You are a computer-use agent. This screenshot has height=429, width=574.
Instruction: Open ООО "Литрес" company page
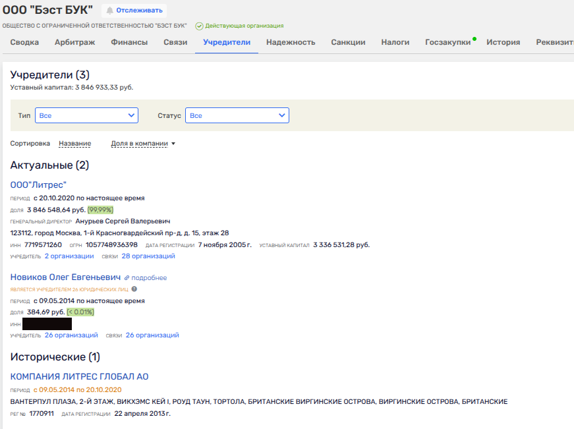[38, 185]
